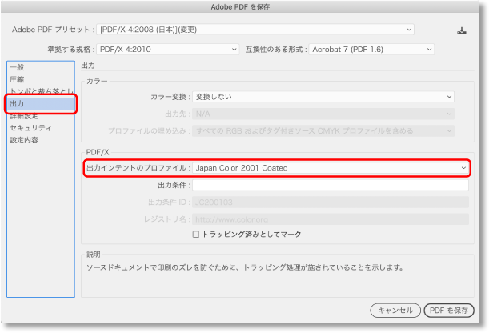Click the 出力条件 input field

pyautogui.click(x=331, y=185)
